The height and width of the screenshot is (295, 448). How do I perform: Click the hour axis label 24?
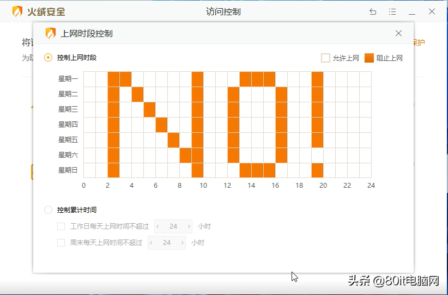(x=371, y=186)
